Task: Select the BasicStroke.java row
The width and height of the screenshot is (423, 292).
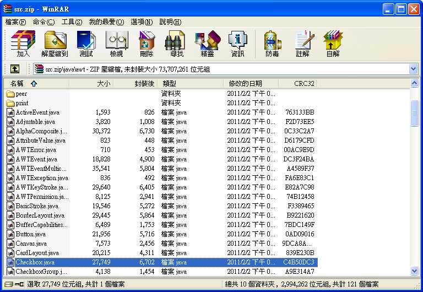Action: coord(161,206)
